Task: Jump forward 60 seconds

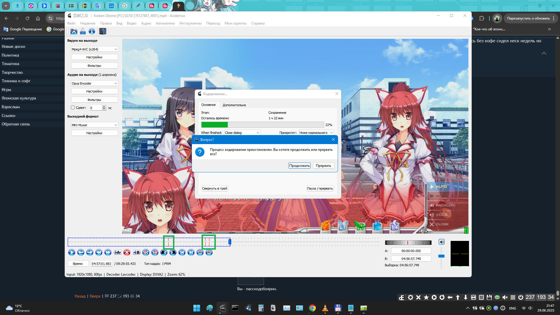Action: click(209, 253)
